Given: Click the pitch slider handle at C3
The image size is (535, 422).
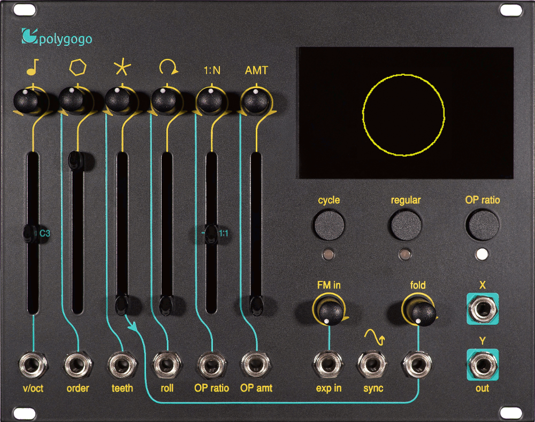Looking at the screenshot, I should pyautogui.click(x=29, y=233).
